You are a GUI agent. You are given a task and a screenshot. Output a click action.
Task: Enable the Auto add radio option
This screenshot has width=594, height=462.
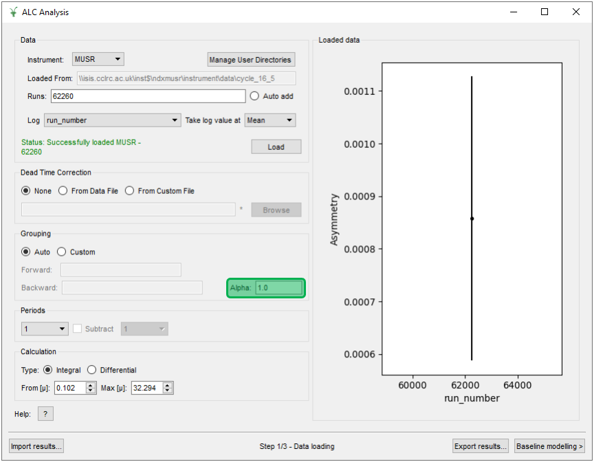click(x=254, y=96)
